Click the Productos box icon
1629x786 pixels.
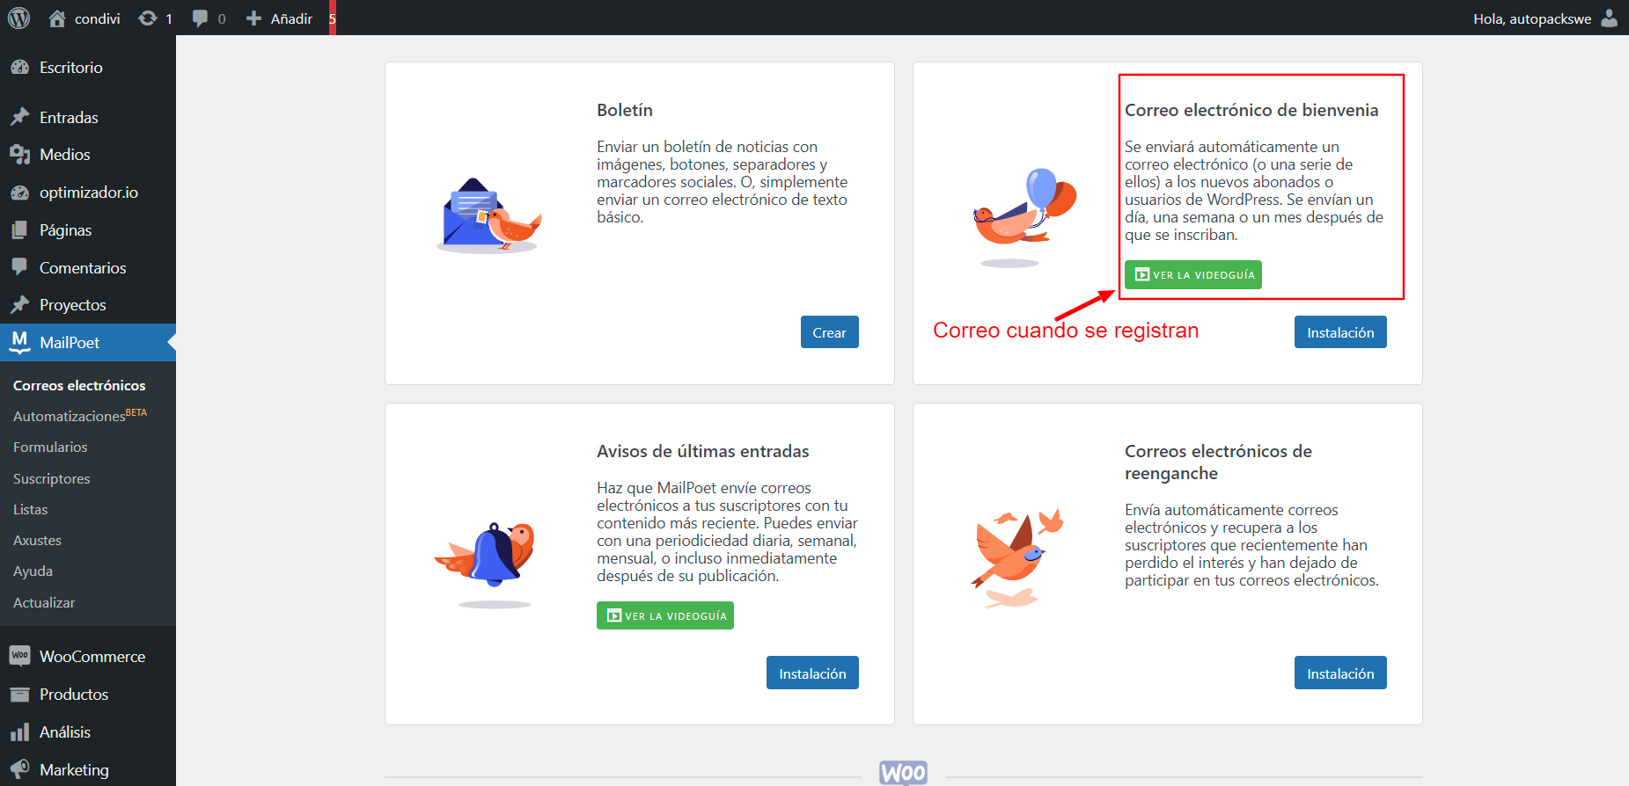pos(19,695)
